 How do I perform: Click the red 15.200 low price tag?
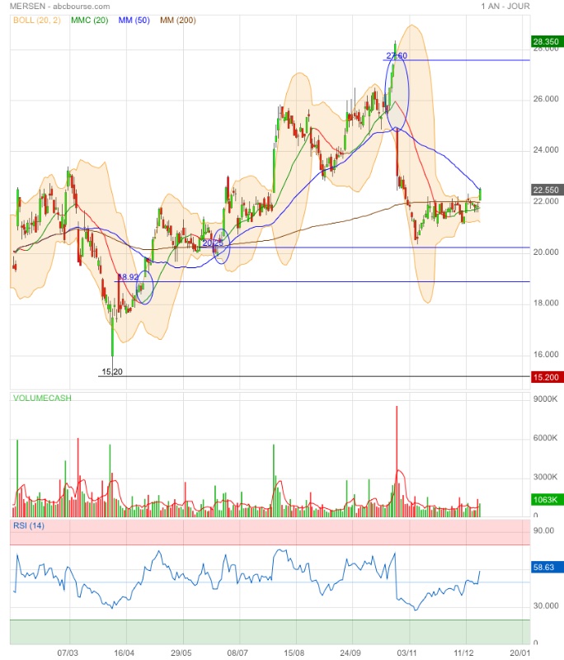546,377
